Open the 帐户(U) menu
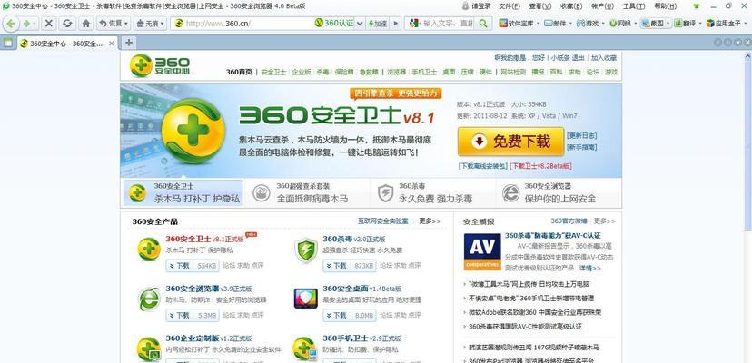The image size is (752, 363). tap(602, 6)
